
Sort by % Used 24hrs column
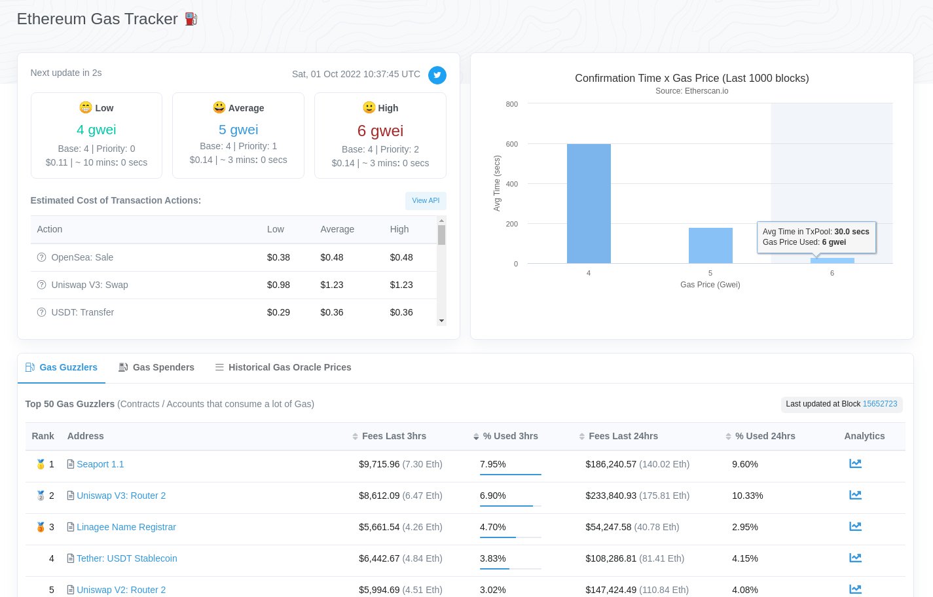[x=760, y=436]
